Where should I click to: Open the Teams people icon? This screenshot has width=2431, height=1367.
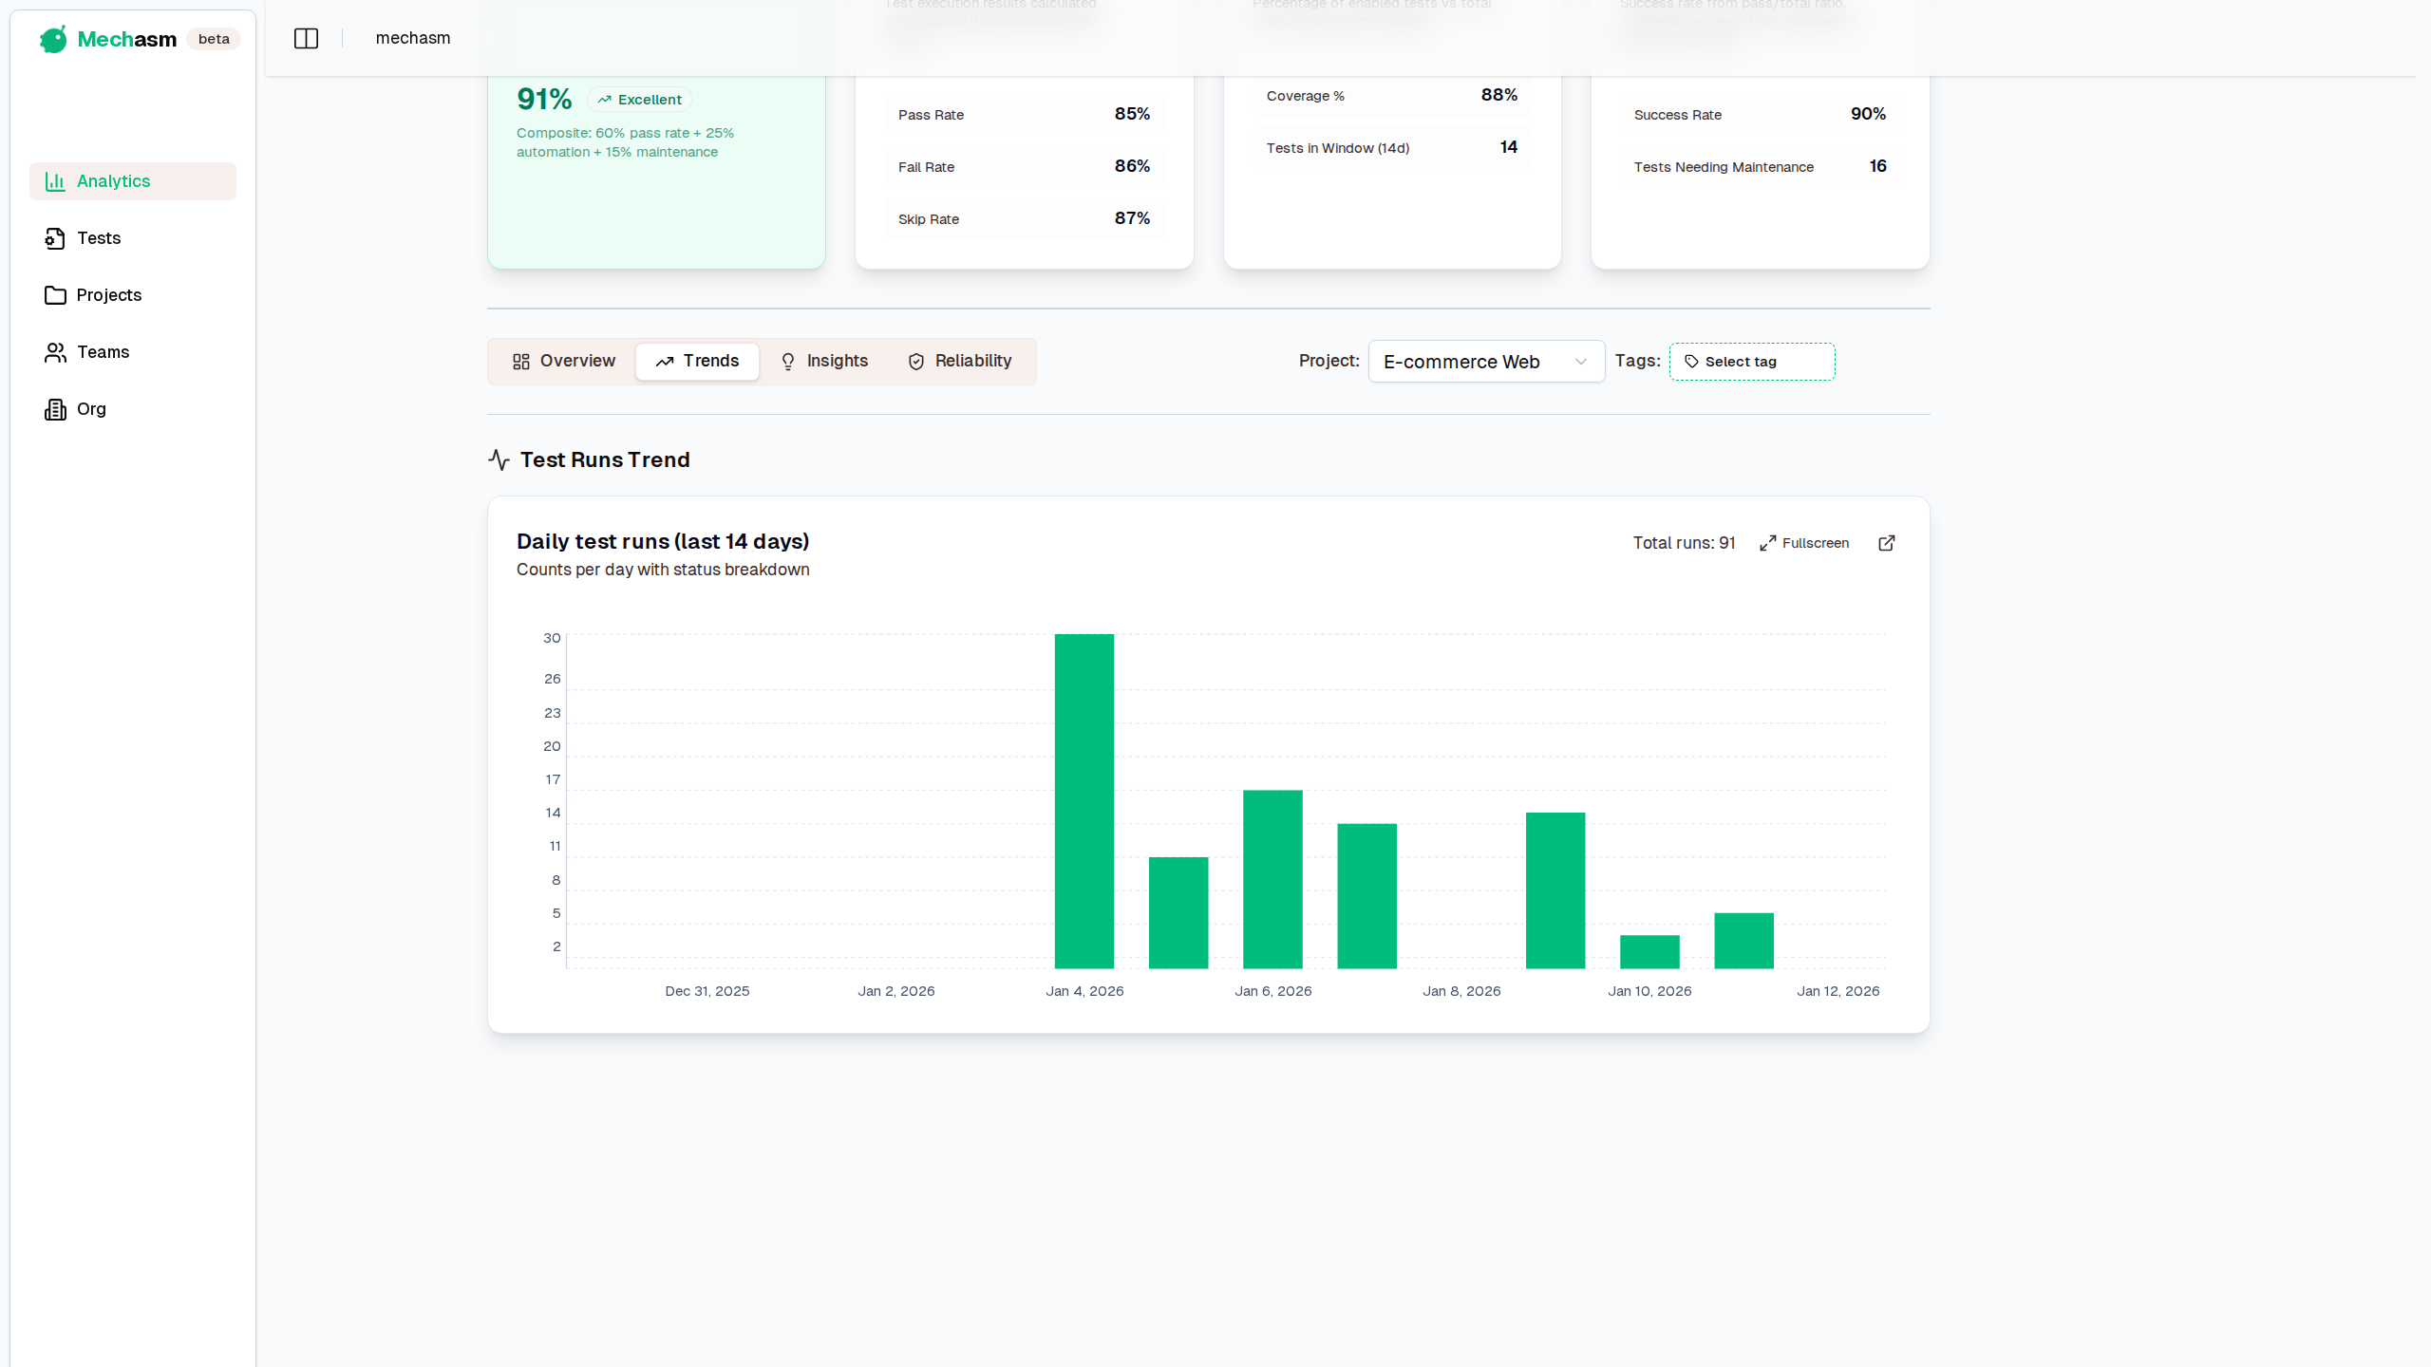click(x=55, y=352)
